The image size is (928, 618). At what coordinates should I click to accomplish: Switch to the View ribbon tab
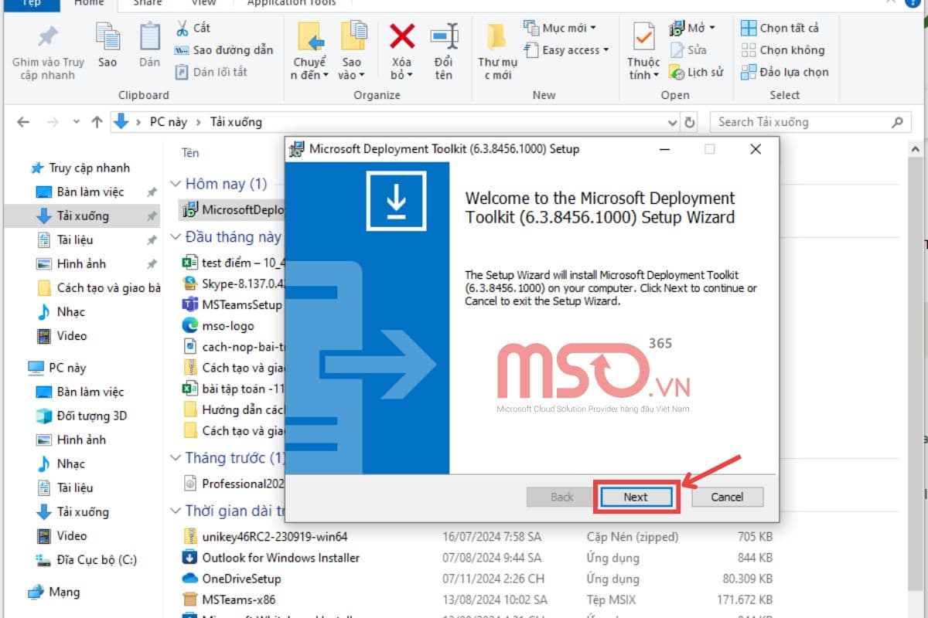pos(204,4)
